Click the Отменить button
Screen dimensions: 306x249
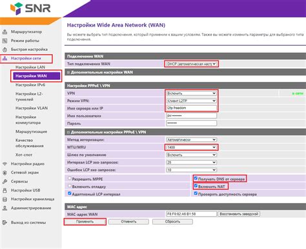[128, 221]
